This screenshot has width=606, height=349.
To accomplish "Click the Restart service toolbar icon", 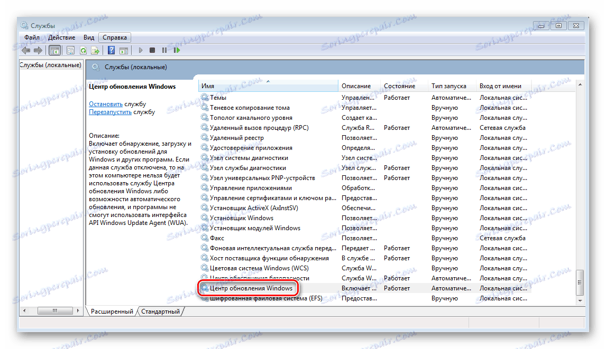I will 177,50.
